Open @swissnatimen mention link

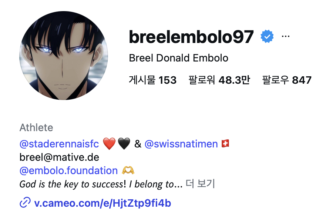pos(181,144)
